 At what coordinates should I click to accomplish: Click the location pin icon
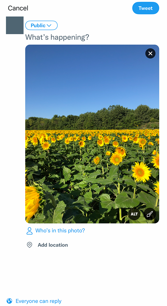(29, 245)
